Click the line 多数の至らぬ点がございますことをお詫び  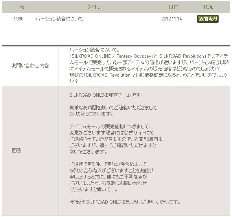(x=111, y=170)
